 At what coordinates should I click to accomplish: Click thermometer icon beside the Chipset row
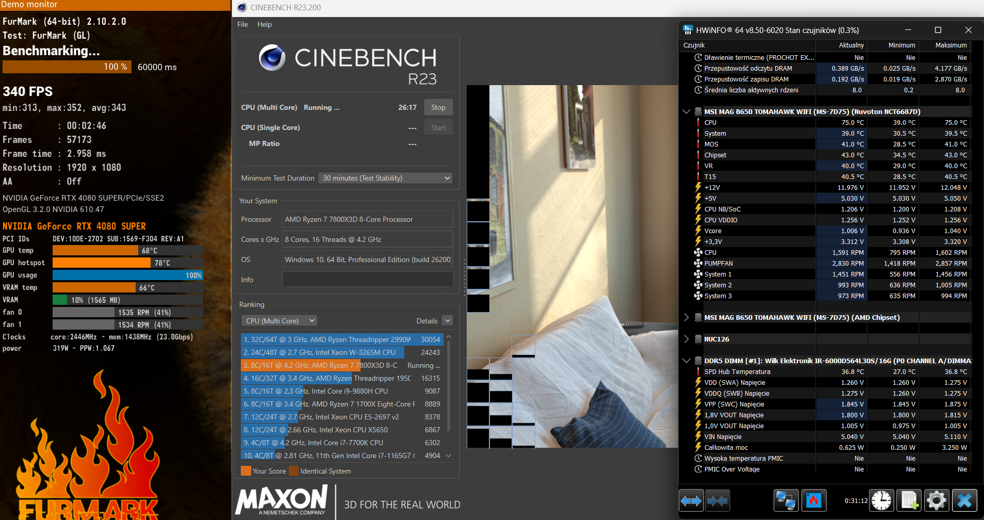click(698, 155)
